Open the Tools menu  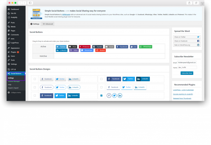13,60
